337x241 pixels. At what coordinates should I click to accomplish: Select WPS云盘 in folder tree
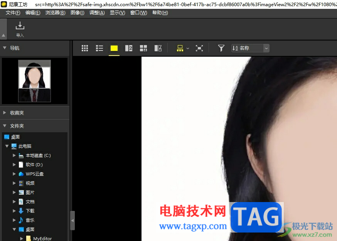34,174
